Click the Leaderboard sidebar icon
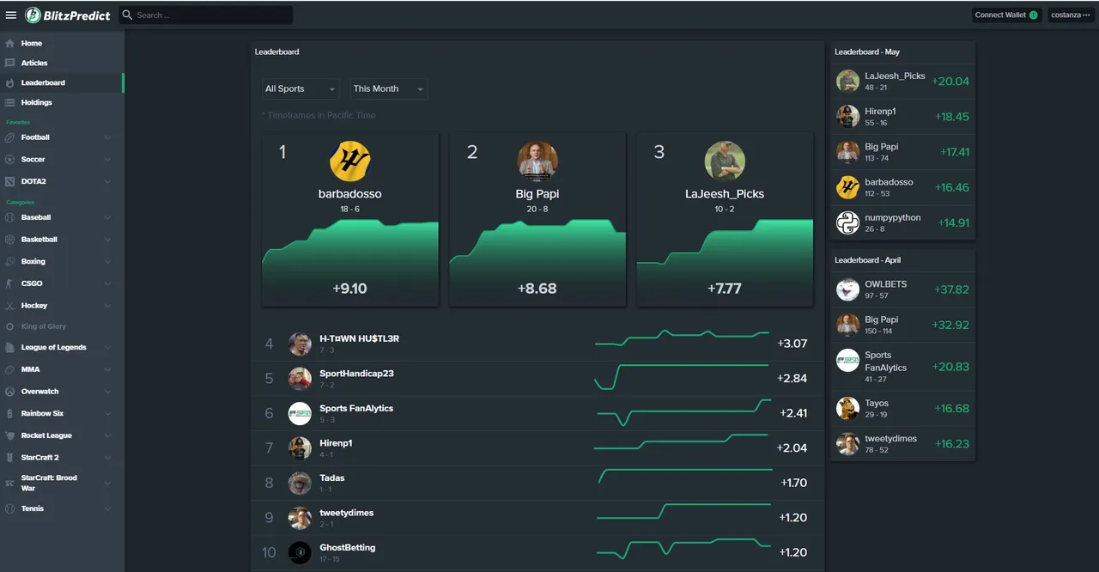The width and height of the screenshot is (1099, 572). pyautogui.click(x=9, y=82)
